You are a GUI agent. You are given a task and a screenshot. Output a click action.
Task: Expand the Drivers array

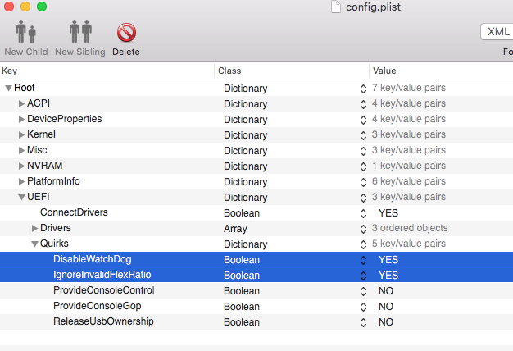click(x=34, y=228)
